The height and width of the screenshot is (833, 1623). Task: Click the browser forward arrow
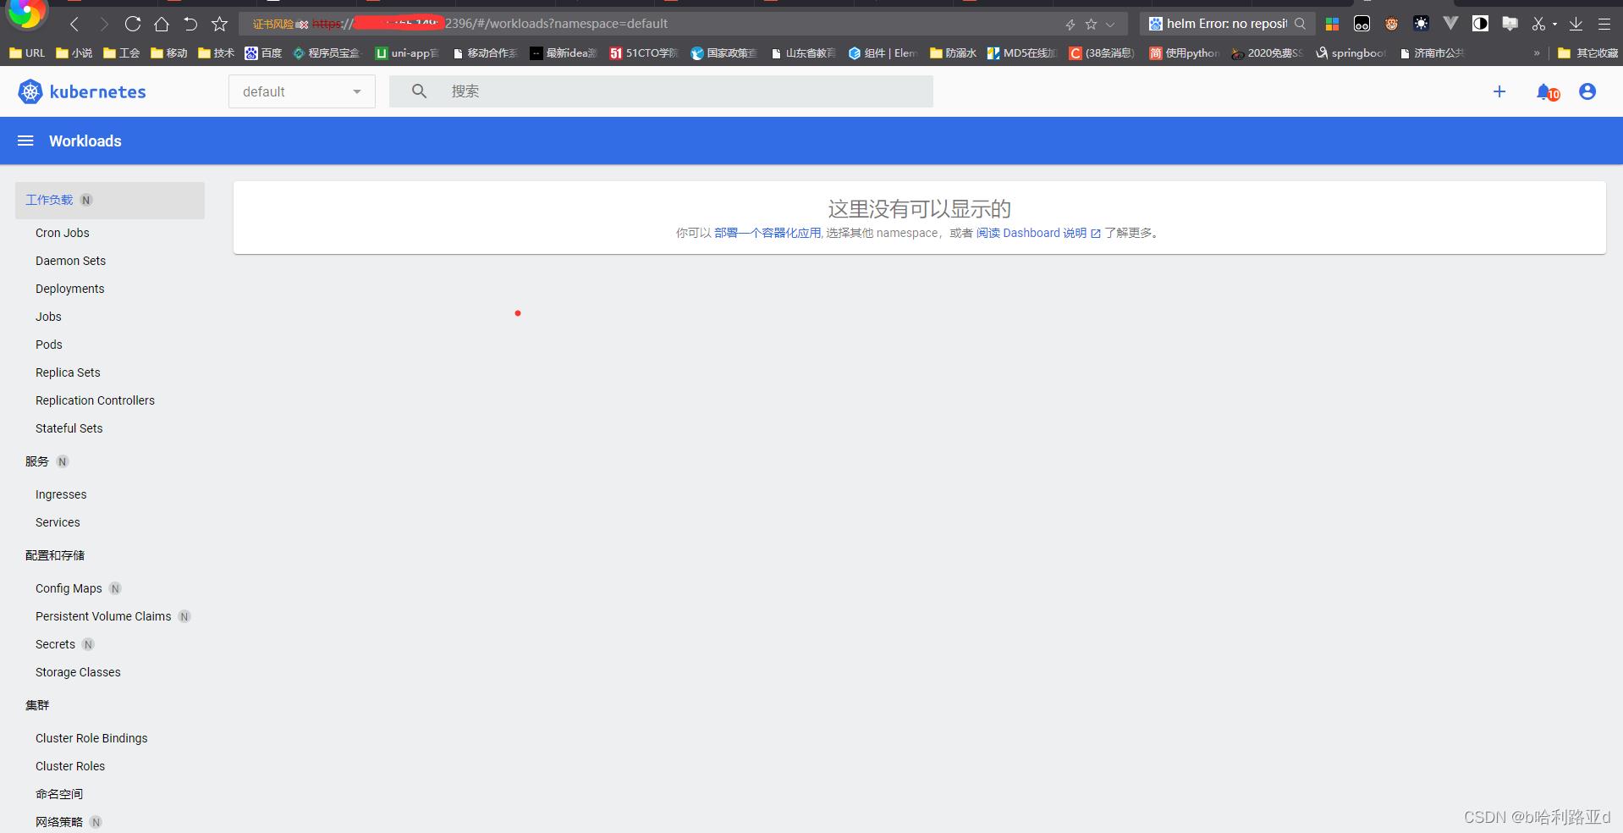pos(103,24)
